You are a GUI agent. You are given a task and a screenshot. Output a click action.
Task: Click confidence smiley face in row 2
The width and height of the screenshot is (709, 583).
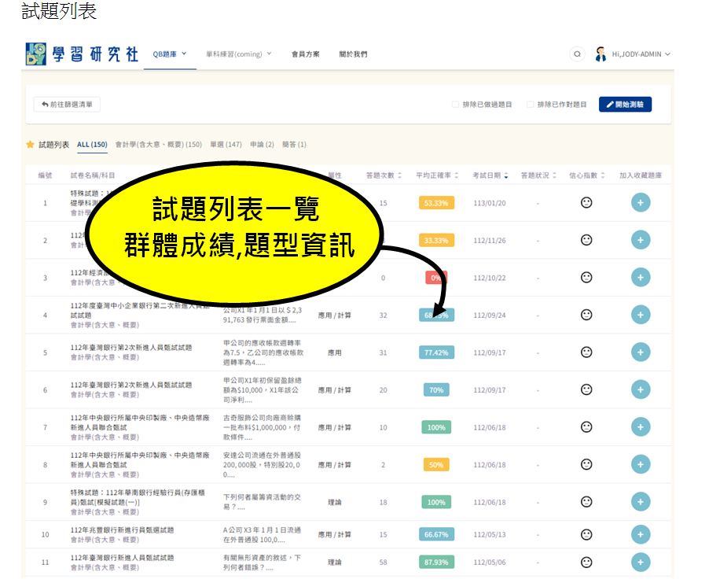point(586,240)
